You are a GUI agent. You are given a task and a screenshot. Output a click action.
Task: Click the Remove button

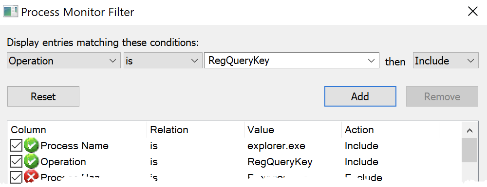pos(442,96)
